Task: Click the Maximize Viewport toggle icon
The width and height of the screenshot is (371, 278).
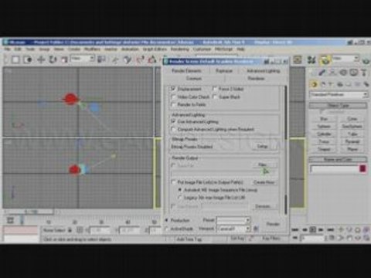Action: click(366, 238)
